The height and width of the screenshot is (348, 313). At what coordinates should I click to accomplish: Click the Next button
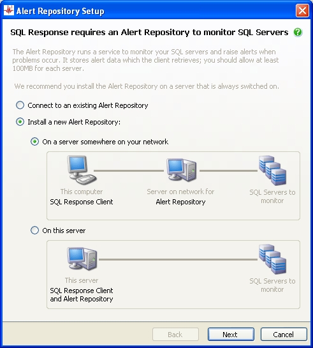coord(231,334)
